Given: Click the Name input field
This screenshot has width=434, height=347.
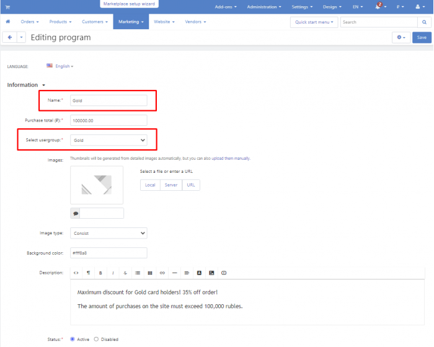Looking at the screenshot, I should pyautogui.click(x=108, y=100).
